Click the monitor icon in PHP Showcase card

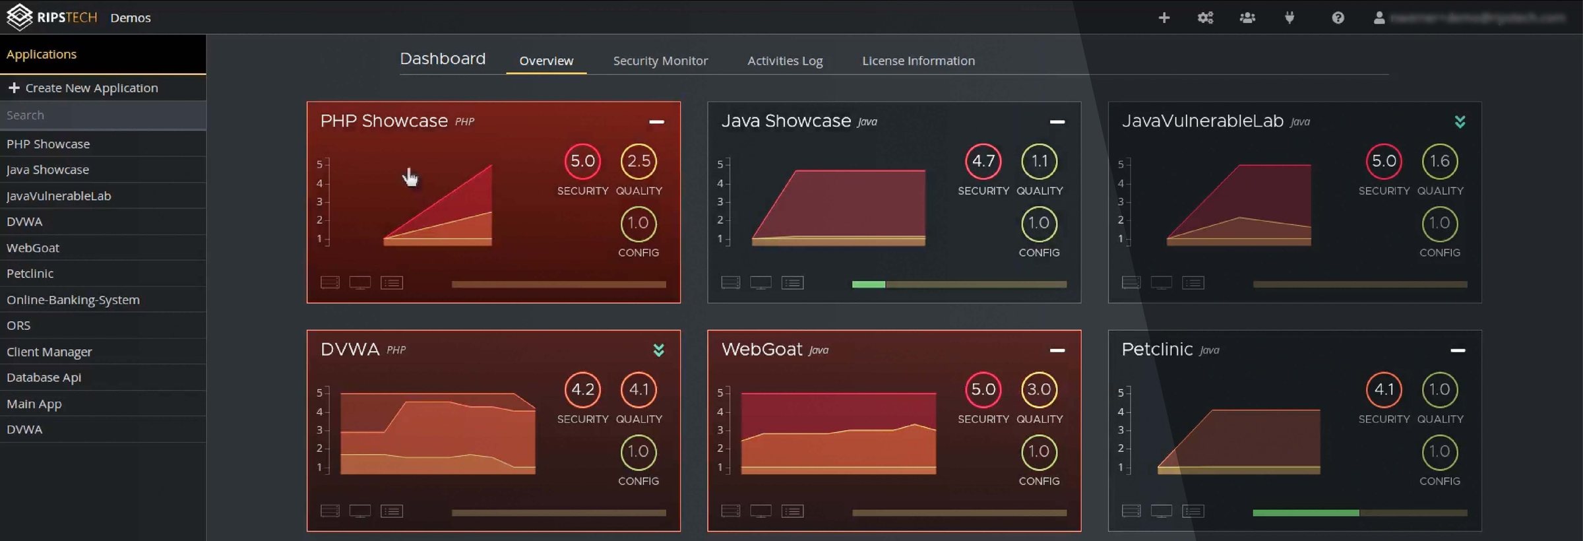coord(360,283)
